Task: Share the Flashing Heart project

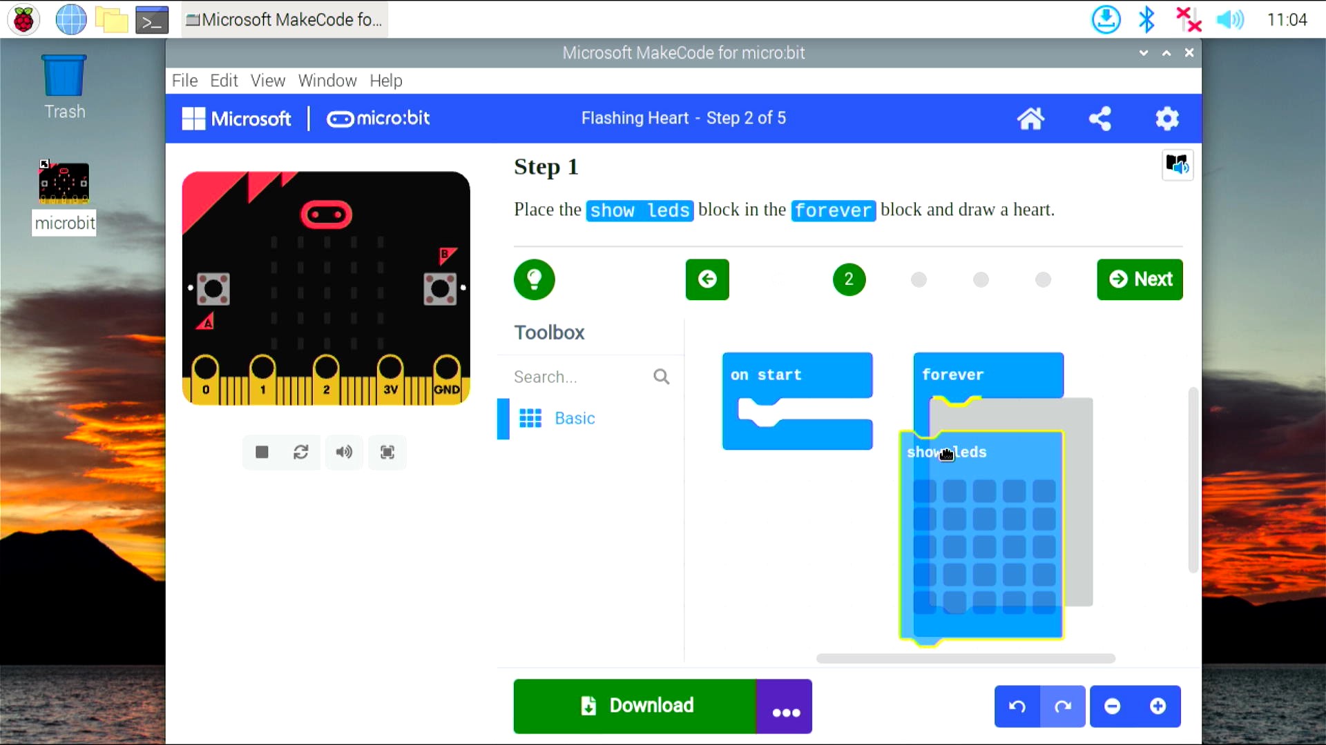Action: [x=1099, y=118]
